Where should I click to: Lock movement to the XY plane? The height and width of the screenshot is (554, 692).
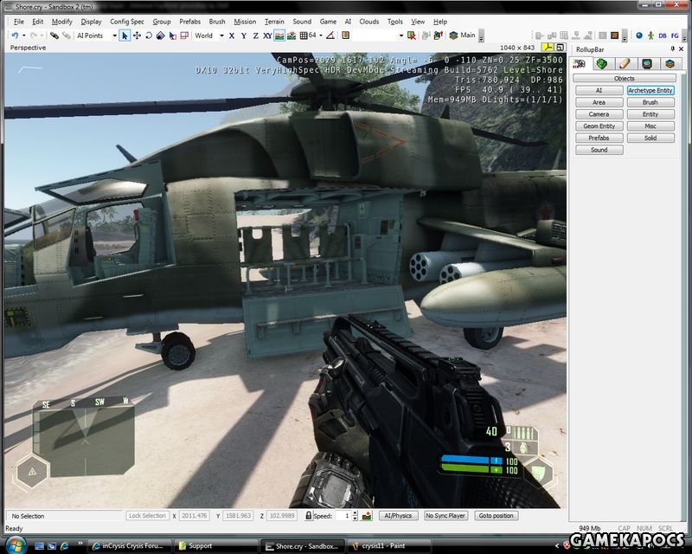tap(267, 35)
